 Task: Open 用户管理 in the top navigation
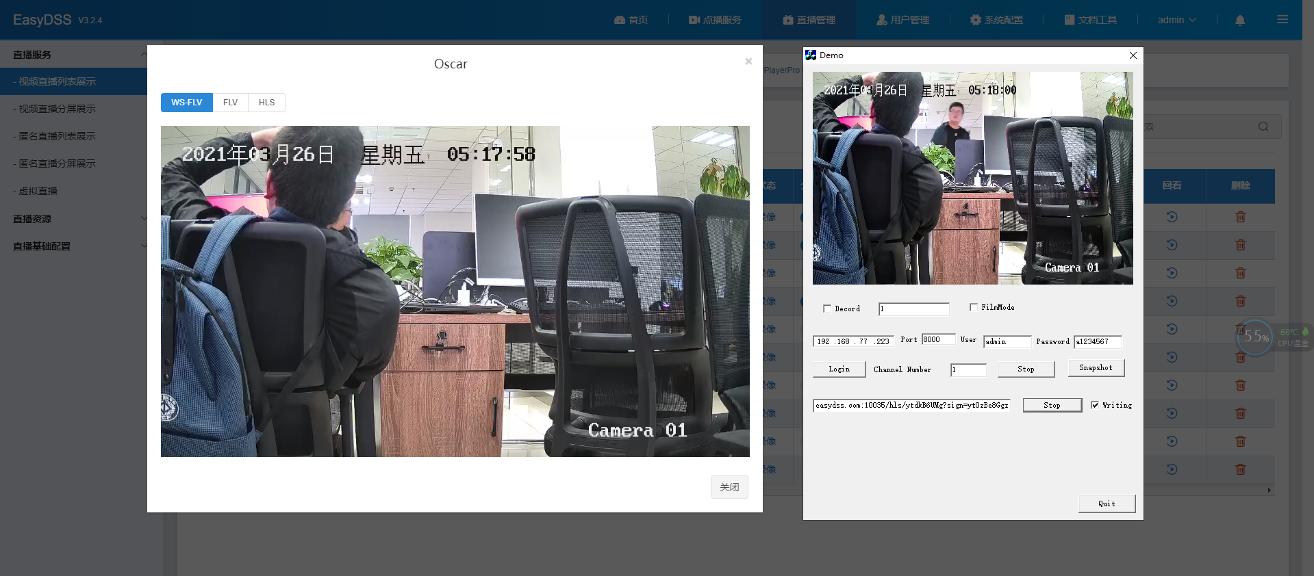[902, 20]
